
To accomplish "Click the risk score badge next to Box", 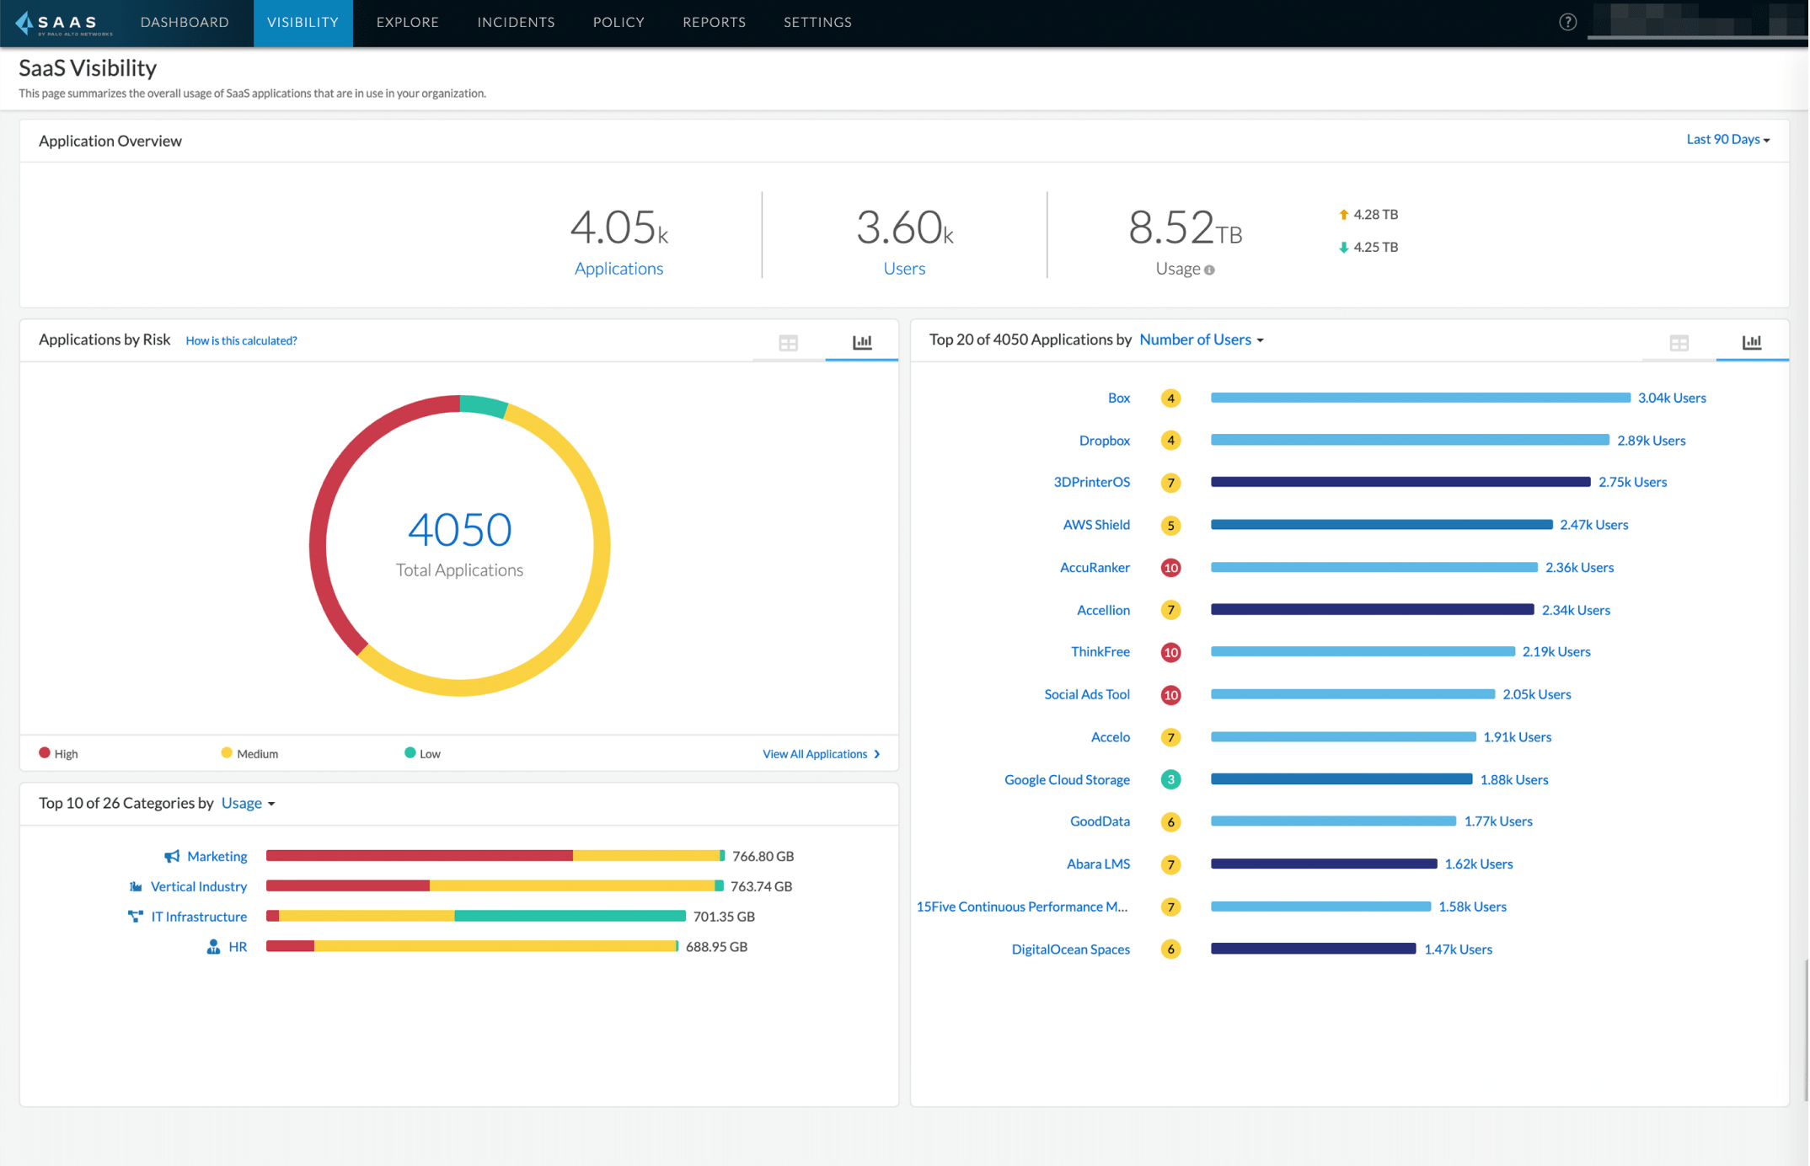I will click(x=1170, y=398).
